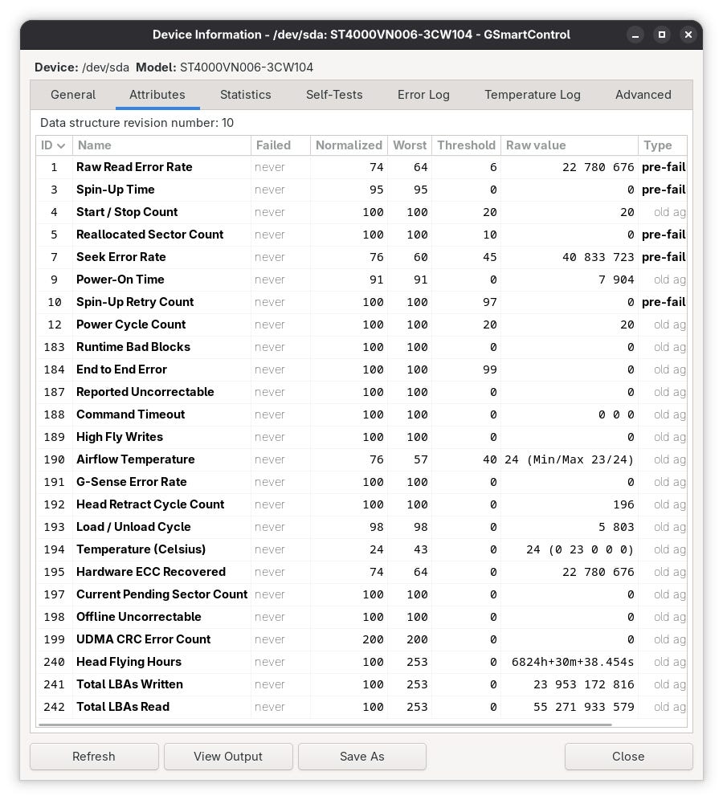Open the Temperature Log tab
723x800 pixels.
click(x=532, y=95)
